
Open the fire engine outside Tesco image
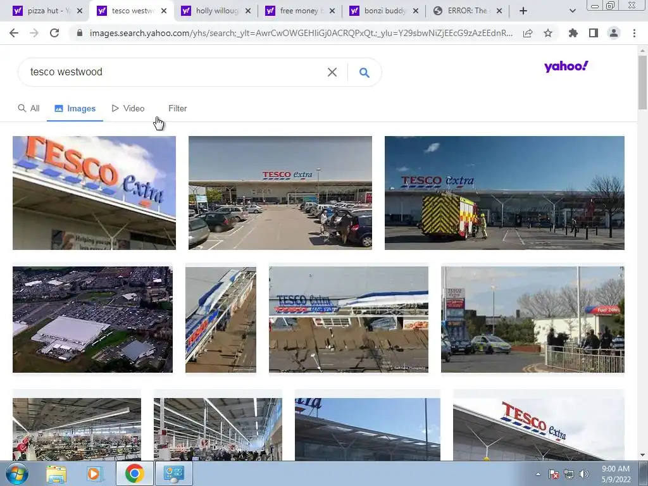pyautogui.click(x=504, y=192)
